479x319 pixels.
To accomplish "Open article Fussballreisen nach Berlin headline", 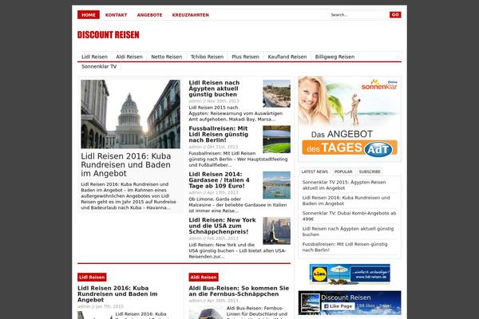I will (x=219, y=134).
